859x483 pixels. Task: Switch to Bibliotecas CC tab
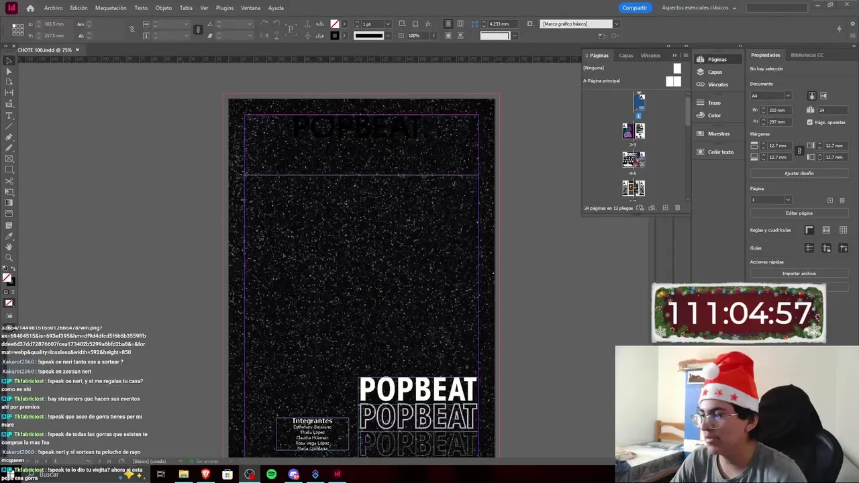tap(807, 55)
